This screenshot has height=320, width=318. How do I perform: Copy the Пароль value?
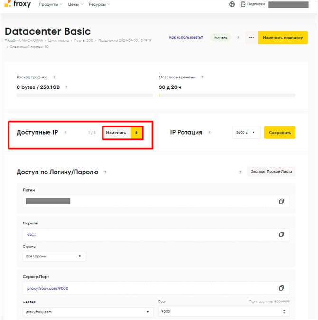(281, 234)
